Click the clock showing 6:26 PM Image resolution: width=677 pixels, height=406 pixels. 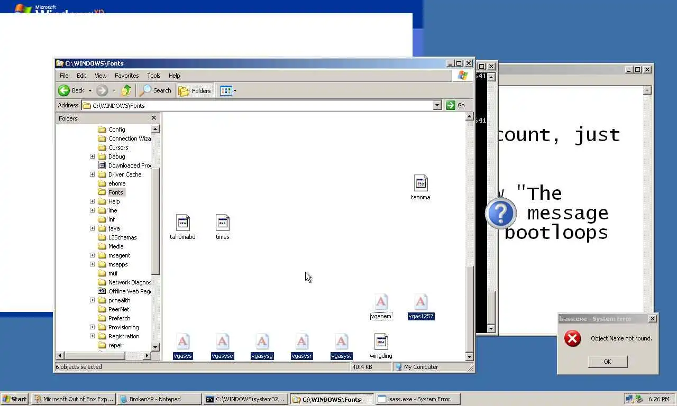(x=659, y=399)
